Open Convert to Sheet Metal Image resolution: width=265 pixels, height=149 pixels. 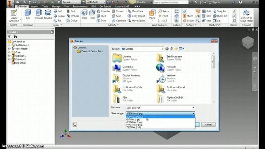click(246, 16)
